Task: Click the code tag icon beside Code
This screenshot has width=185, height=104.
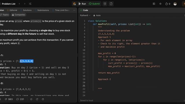Action: [81, 10]
